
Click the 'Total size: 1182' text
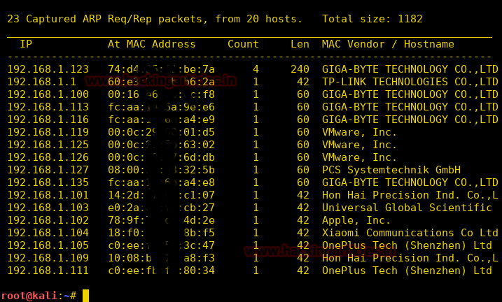click(372, 19)
